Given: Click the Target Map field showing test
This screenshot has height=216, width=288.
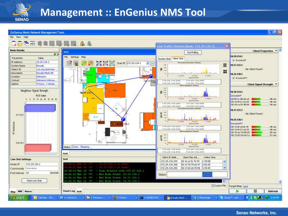Looking at the screenshot, I should coord(262,186).
